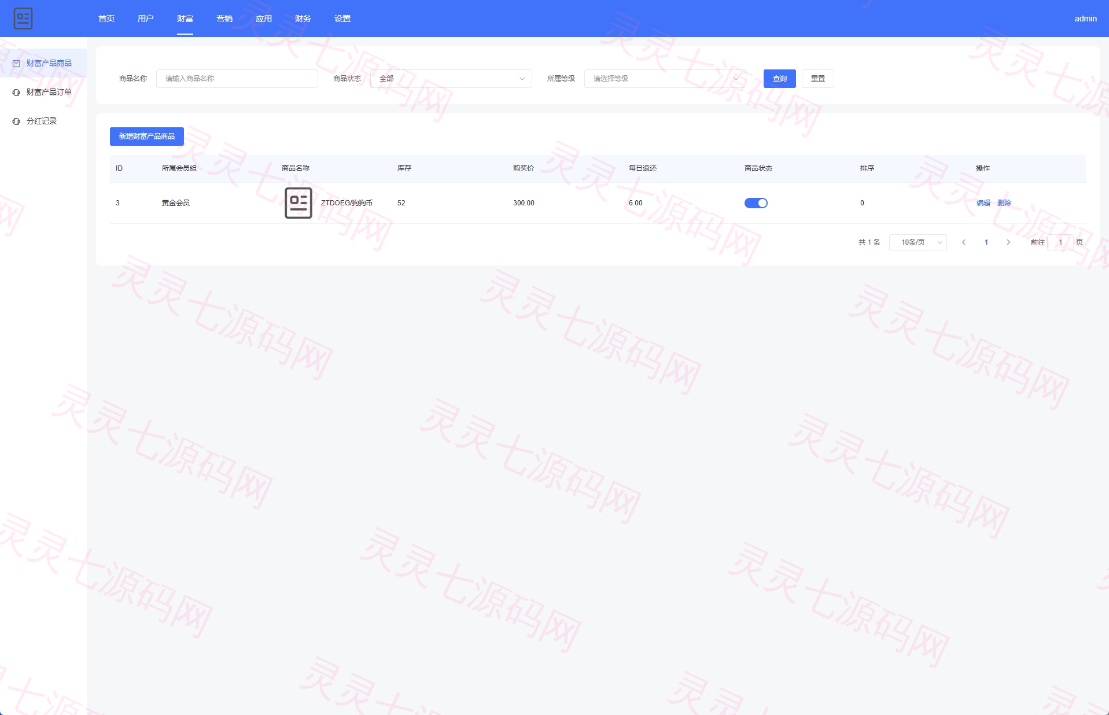
Task: Click the stock value 52
Action: click(401, 203)
